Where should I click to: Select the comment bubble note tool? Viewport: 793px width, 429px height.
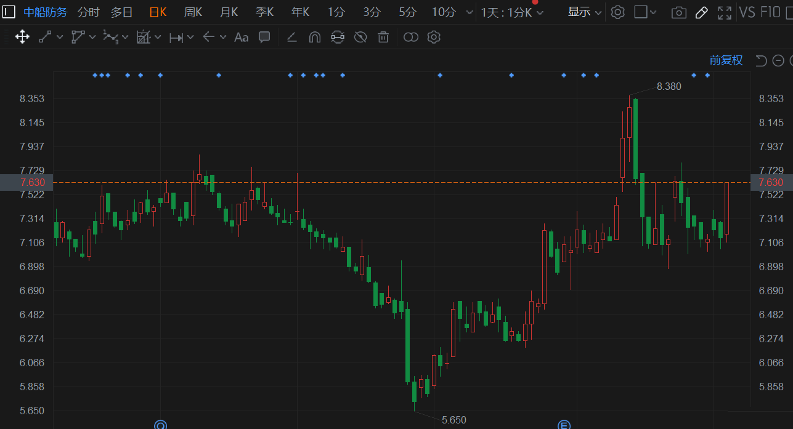click(264, 37)
